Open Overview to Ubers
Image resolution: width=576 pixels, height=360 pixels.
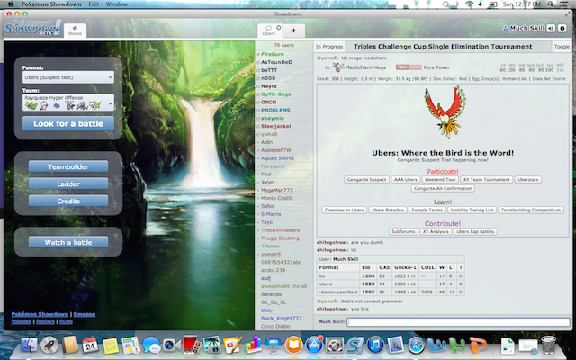[x=345, y=210]
